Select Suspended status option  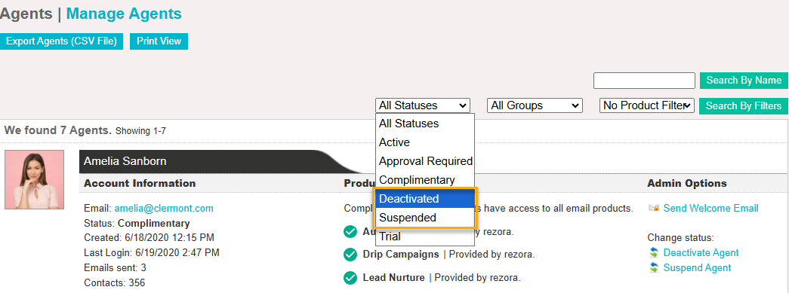[x=424, y=218]
